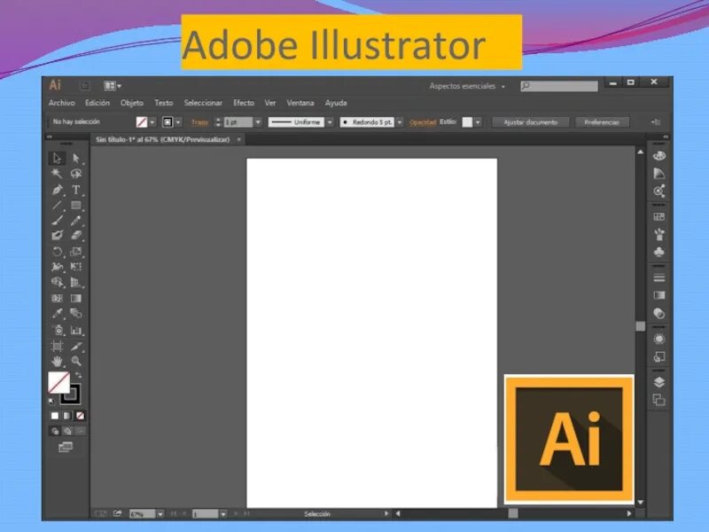
Task: Select the Rectangle tool
Action: coord(76,206)
